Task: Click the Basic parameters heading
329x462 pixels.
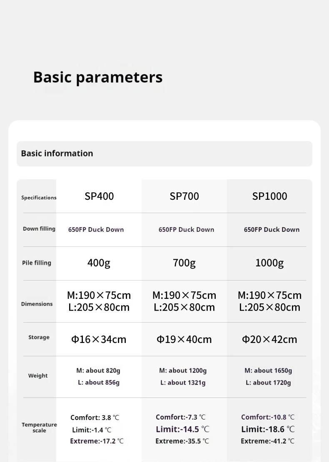Action: (98, 77)
